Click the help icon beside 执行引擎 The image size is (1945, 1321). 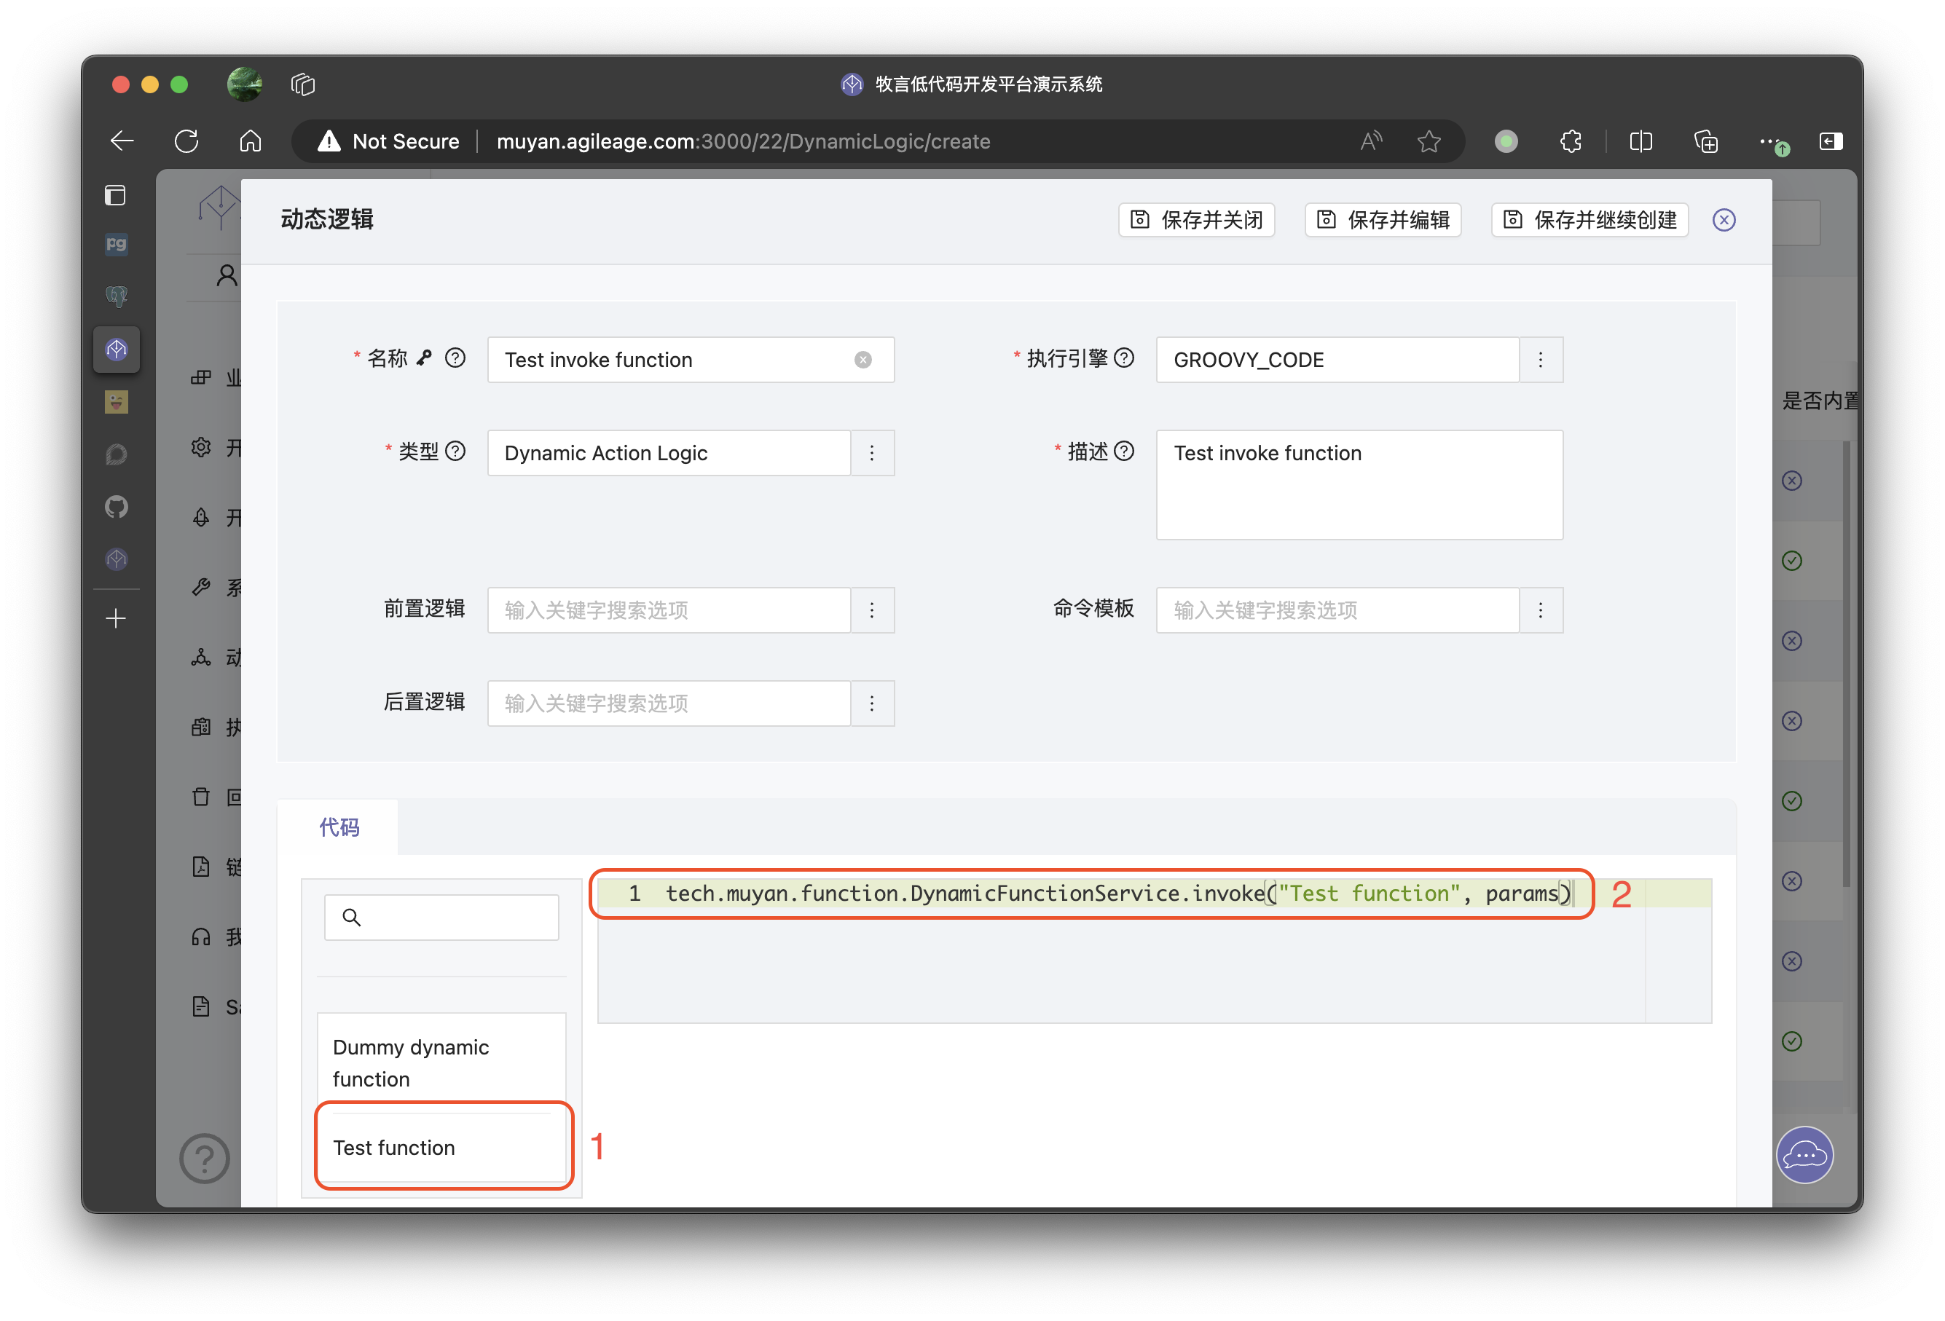click(x=1125, y=358)
